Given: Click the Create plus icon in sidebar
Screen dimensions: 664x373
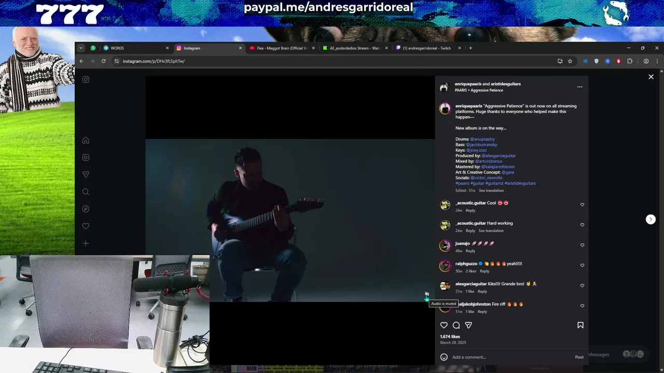Looking at the screenshot, I should (86, 243).
